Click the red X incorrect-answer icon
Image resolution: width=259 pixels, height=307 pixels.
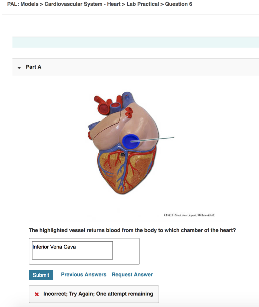[x=37, y=294]
